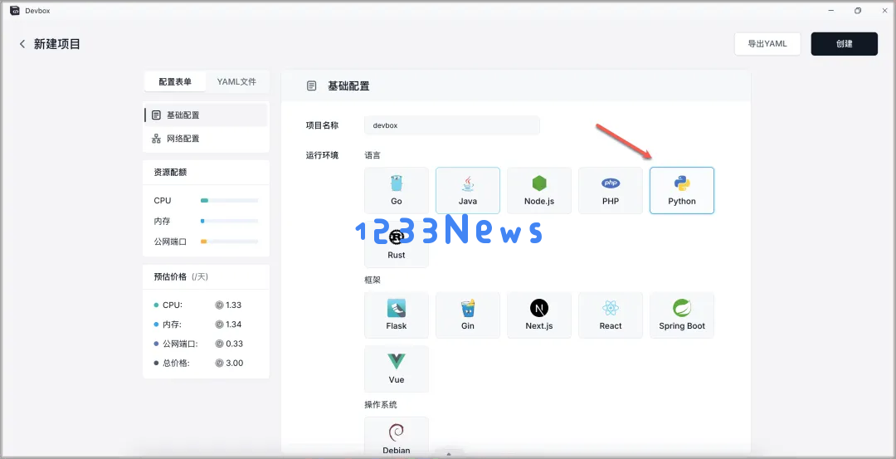
Task: Click the 运行环境 field label
Action: (x=322, y=155)
